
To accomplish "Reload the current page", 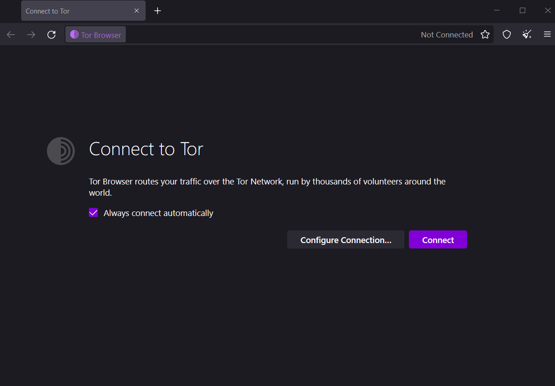I will pos(51,35).
